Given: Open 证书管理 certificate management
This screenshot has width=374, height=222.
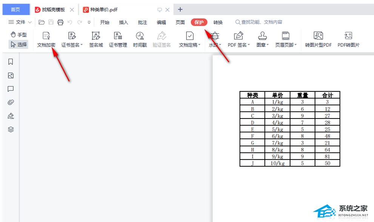Looking at the screenshot, I should (118, 40).
